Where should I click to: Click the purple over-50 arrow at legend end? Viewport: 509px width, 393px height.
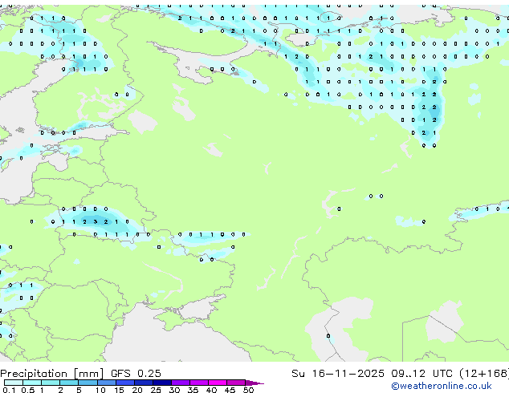(x=254, y=383)
